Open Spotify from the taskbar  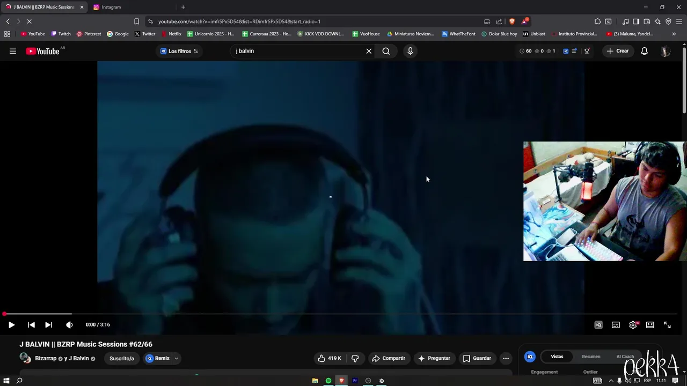[328, 381]
